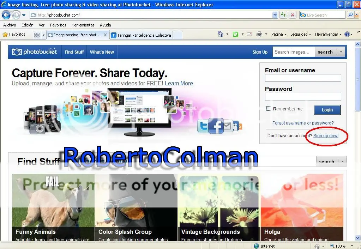Open the Find Stuff search dropdown arrow
The image size is (361, 249).
pyautogui.click(x=342, y=162)
